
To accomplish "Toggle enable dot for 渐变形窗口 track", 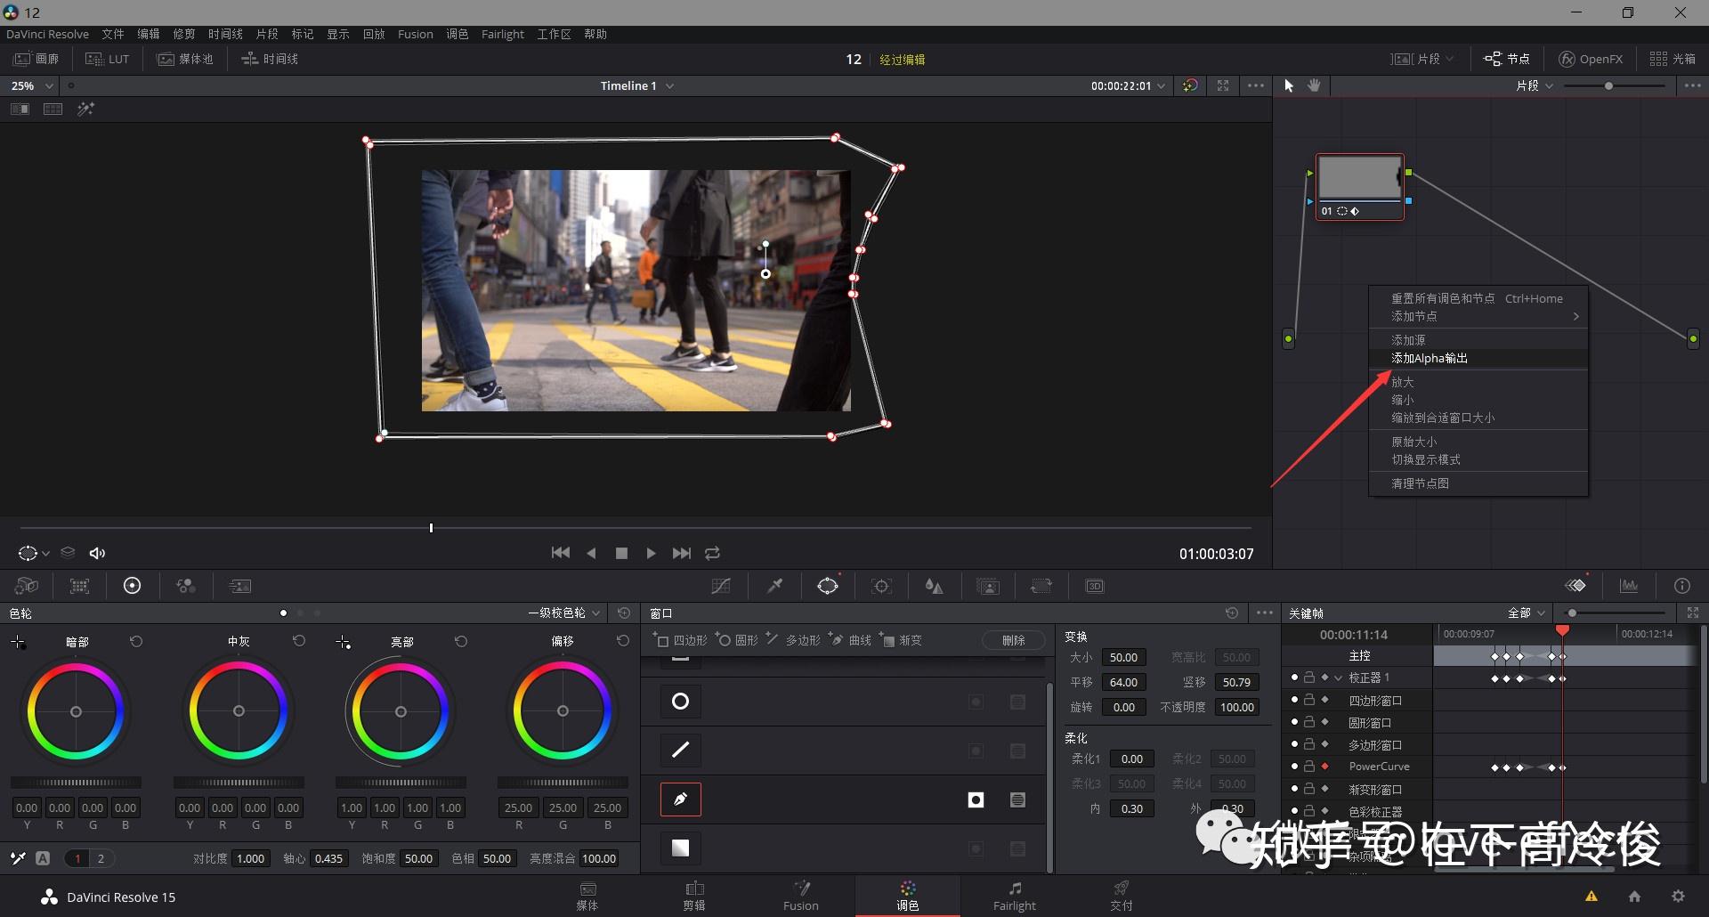I will 1294,789.
